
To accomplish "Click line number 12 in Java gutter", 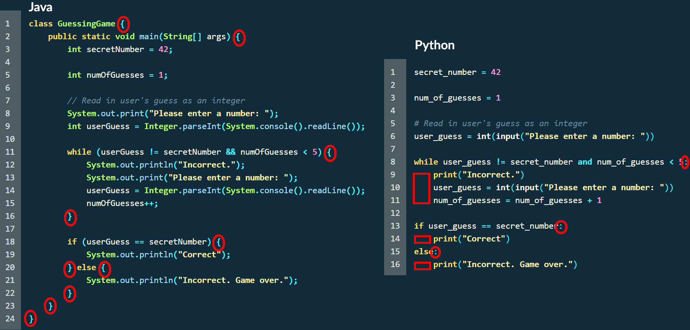I will coord(10,165).
